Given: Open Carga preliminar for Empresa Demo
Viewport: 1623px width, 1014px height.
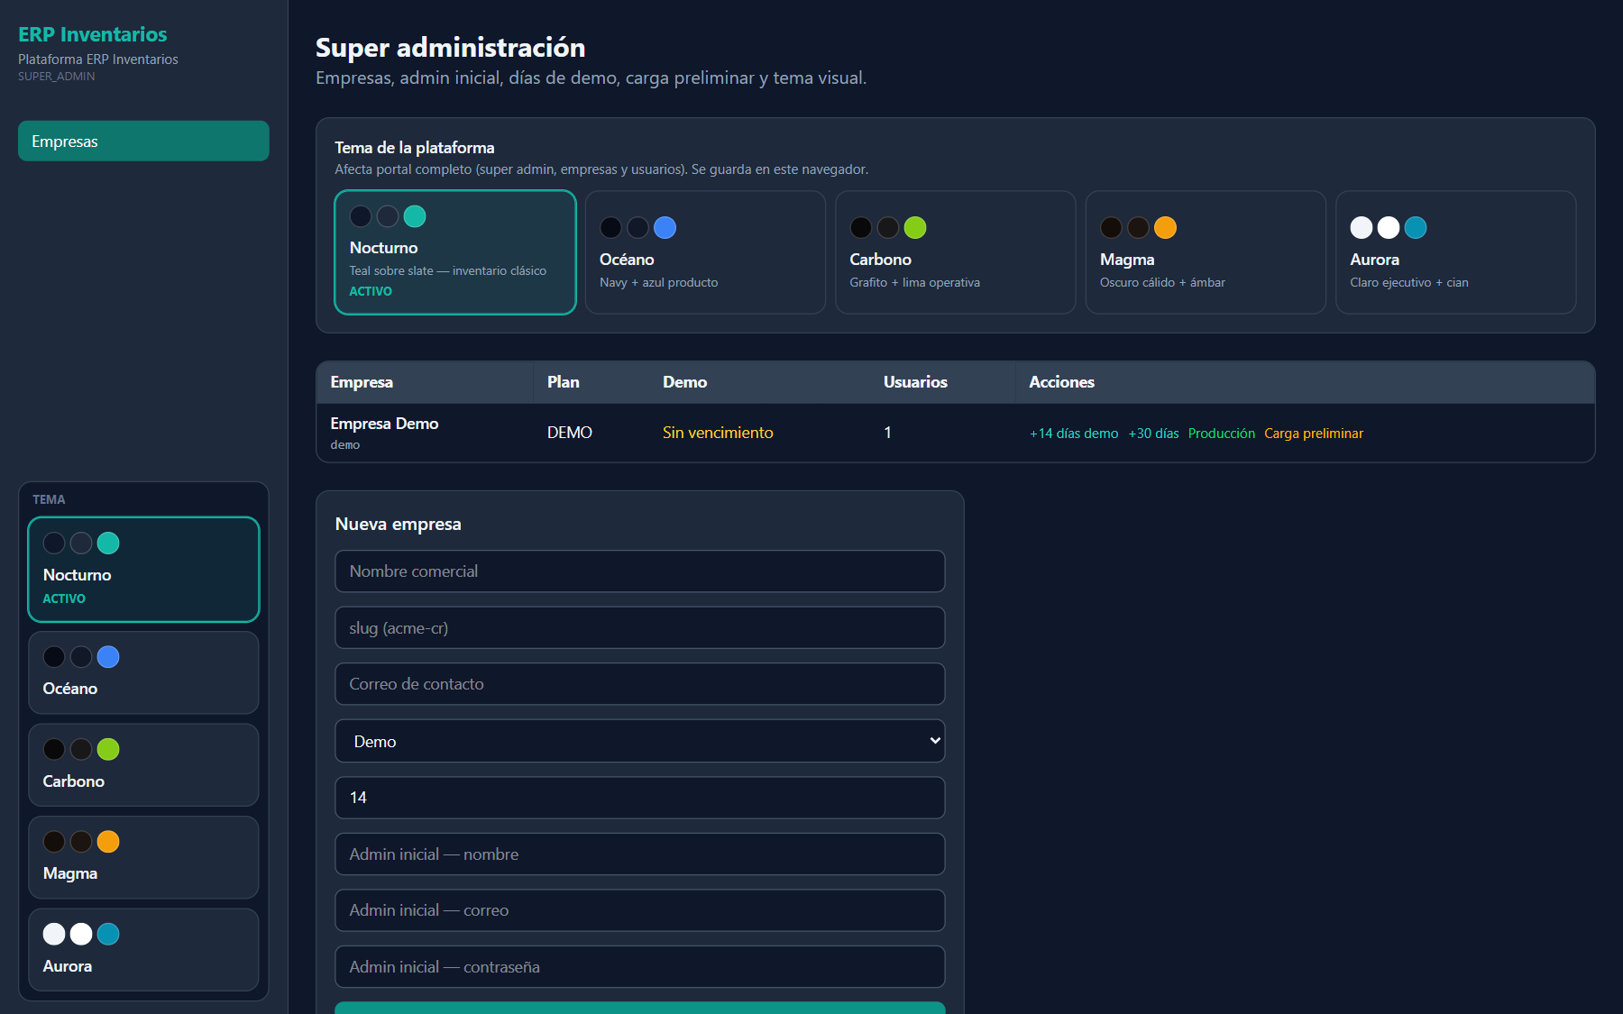Looking at the screenshot, I should pos(1314,434).
